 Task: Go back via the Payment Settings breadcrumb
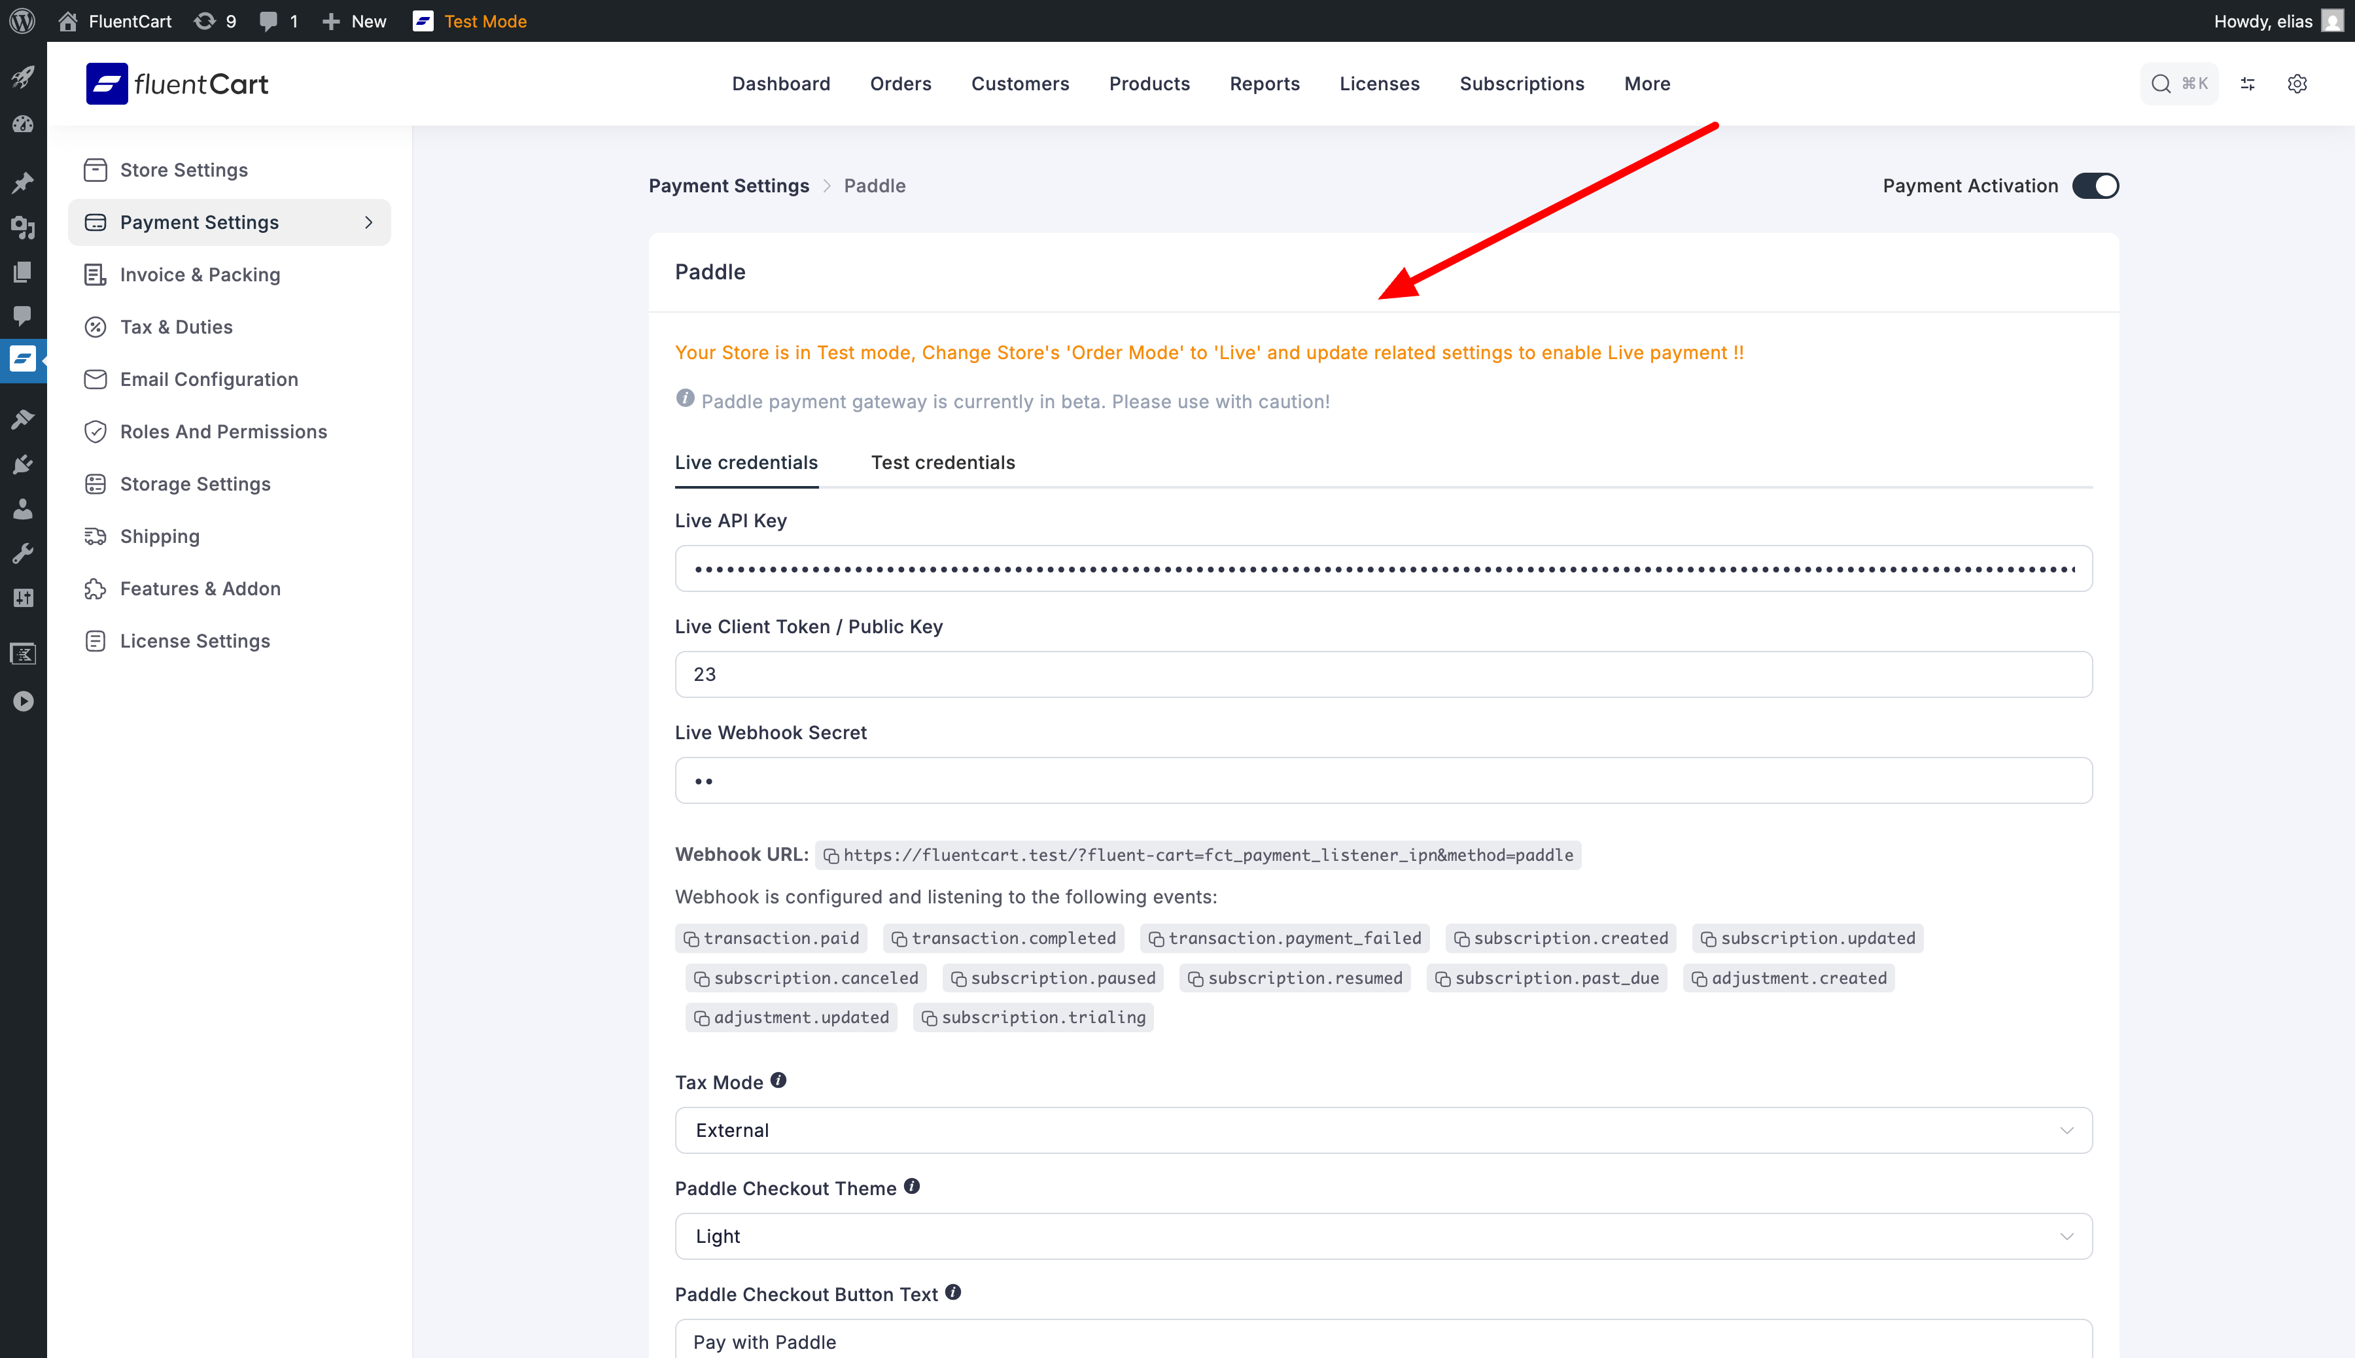point(729,186)
